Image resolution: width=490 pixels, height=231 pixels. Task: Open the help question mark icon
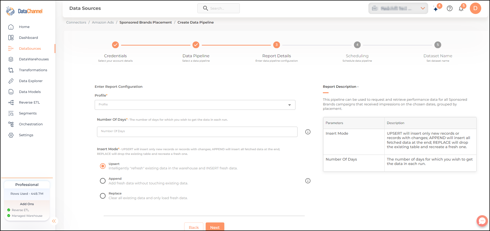450,9
